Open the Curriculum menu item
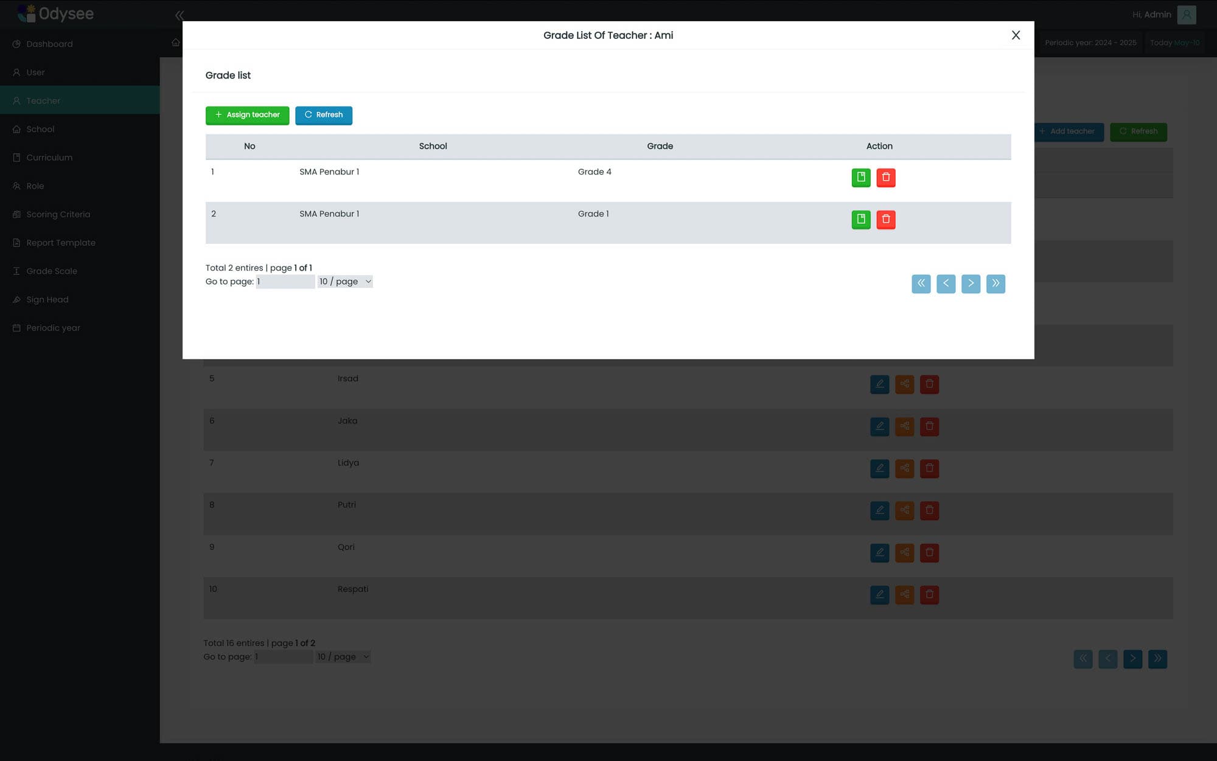Viewport: 1217px width, 761px height. click(x=16, y=158)
